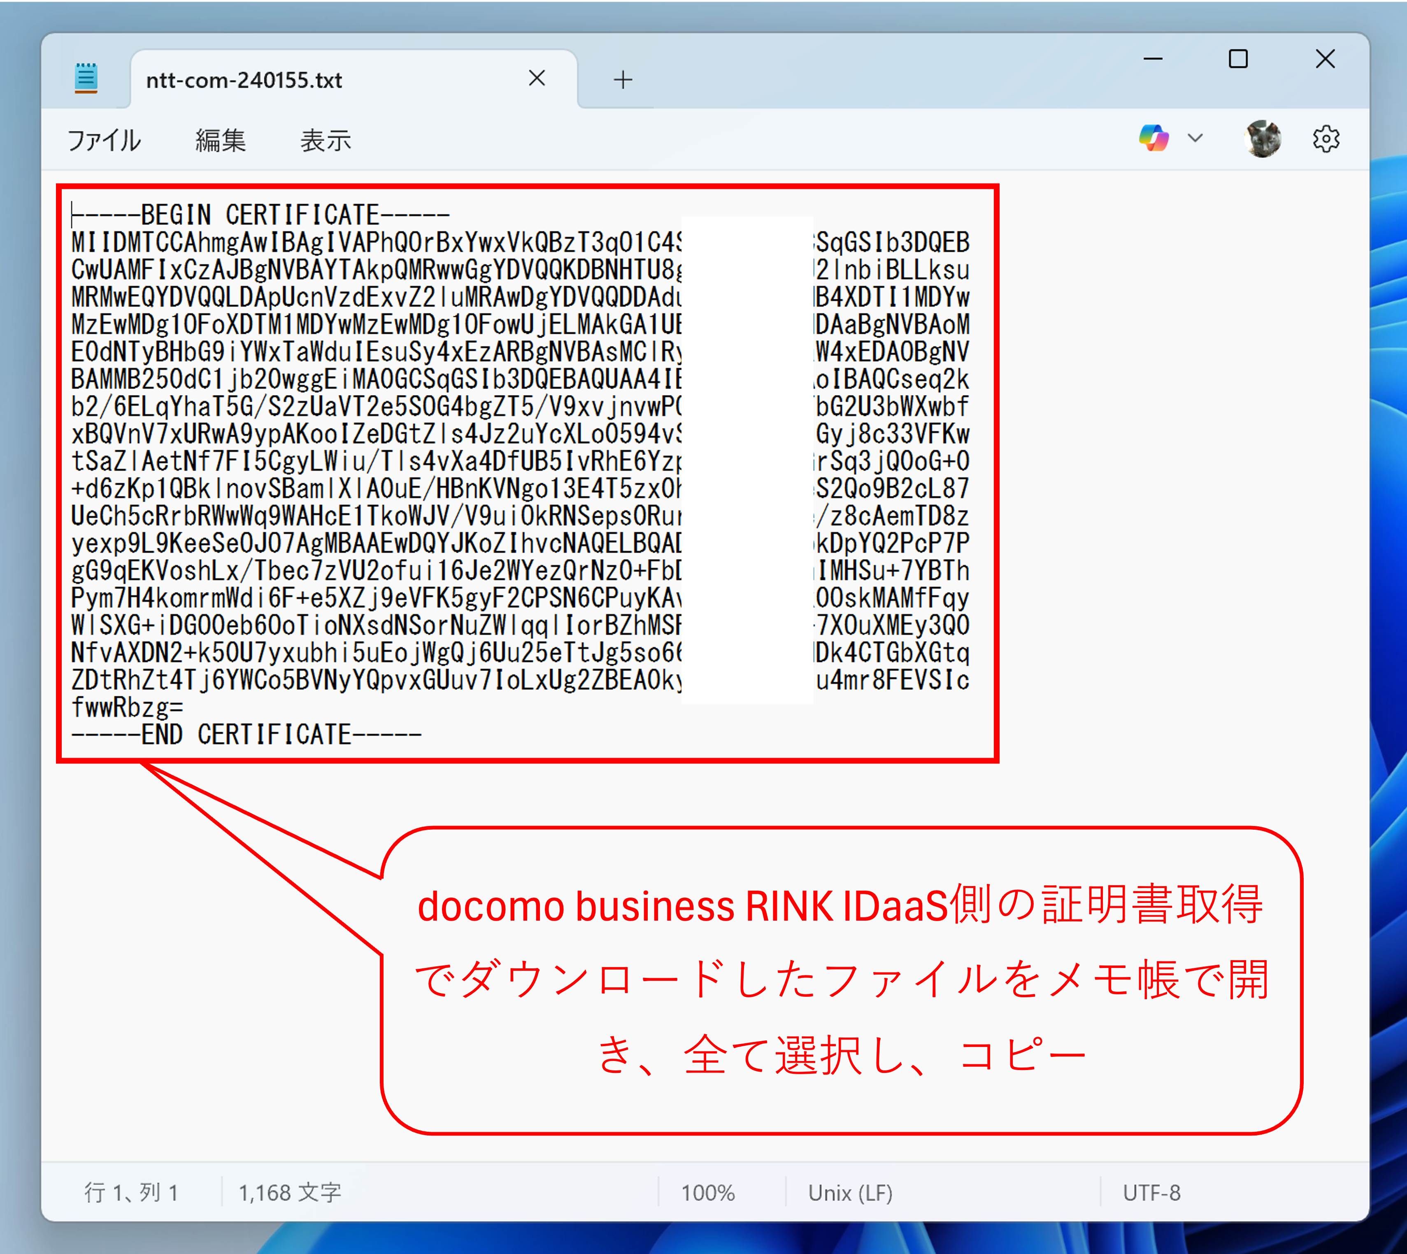The width and height of the screenshot is (1407, 1254).
Task: Click the Unix (LF) line ending indicator
Action: [850, 1193]
